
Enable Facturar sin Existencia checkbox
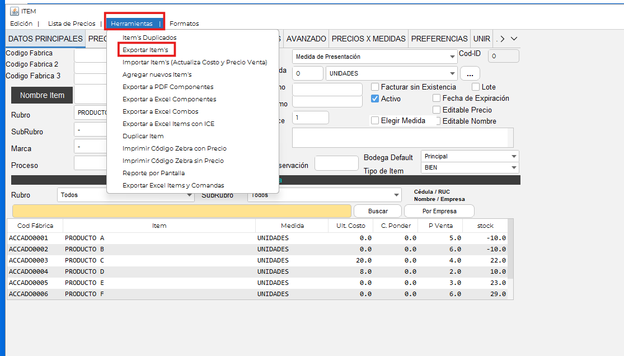(375, 87)
